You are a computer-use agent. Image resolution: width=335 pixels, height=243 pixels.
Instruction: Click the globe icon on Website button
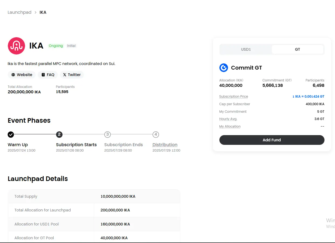click(x=13, y=75)
